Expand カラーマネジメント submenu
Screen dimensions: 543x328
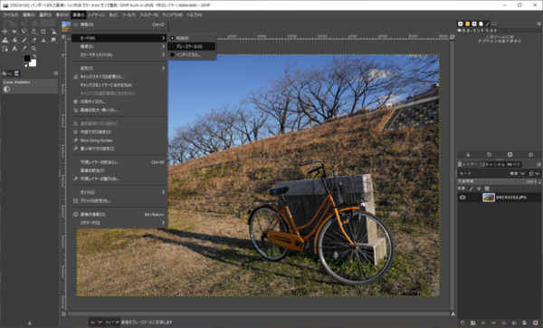(x=119, y=54)
